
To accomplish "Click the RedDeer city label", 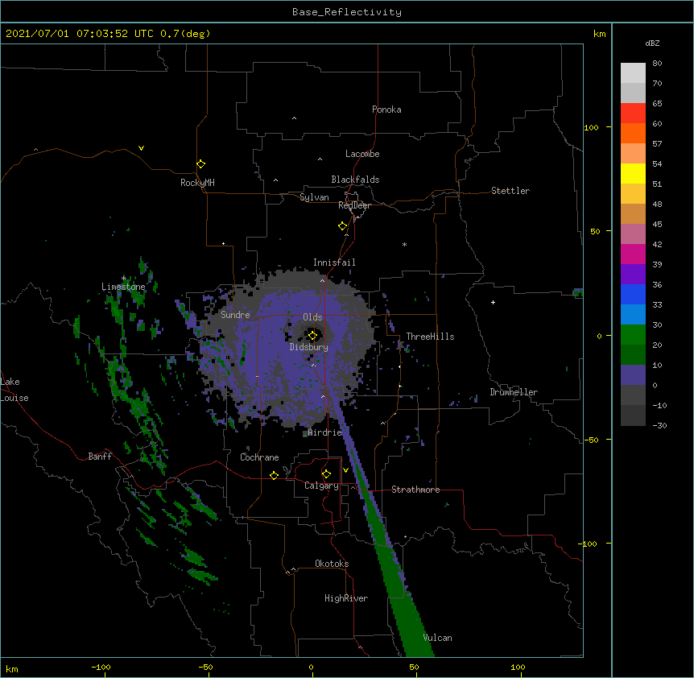I will [354, 205].
